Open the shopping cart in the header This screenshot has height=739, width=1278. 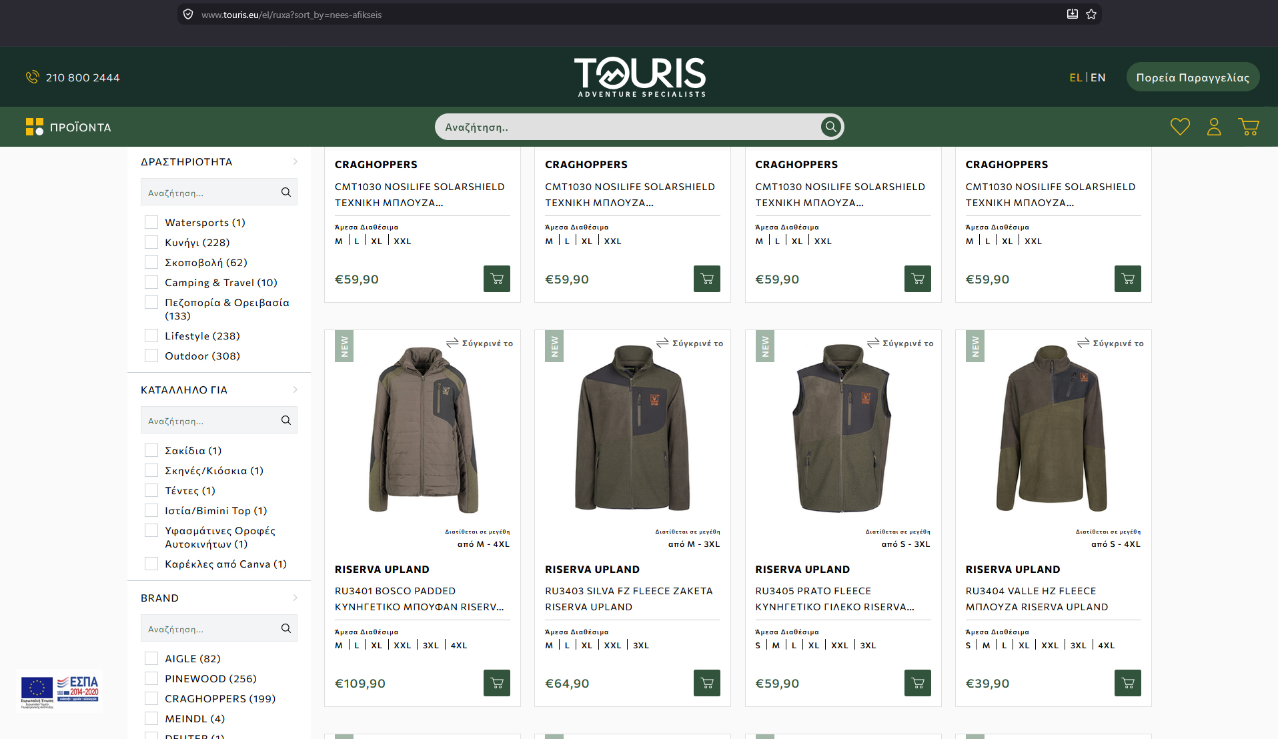click(x=1248, y=127)
